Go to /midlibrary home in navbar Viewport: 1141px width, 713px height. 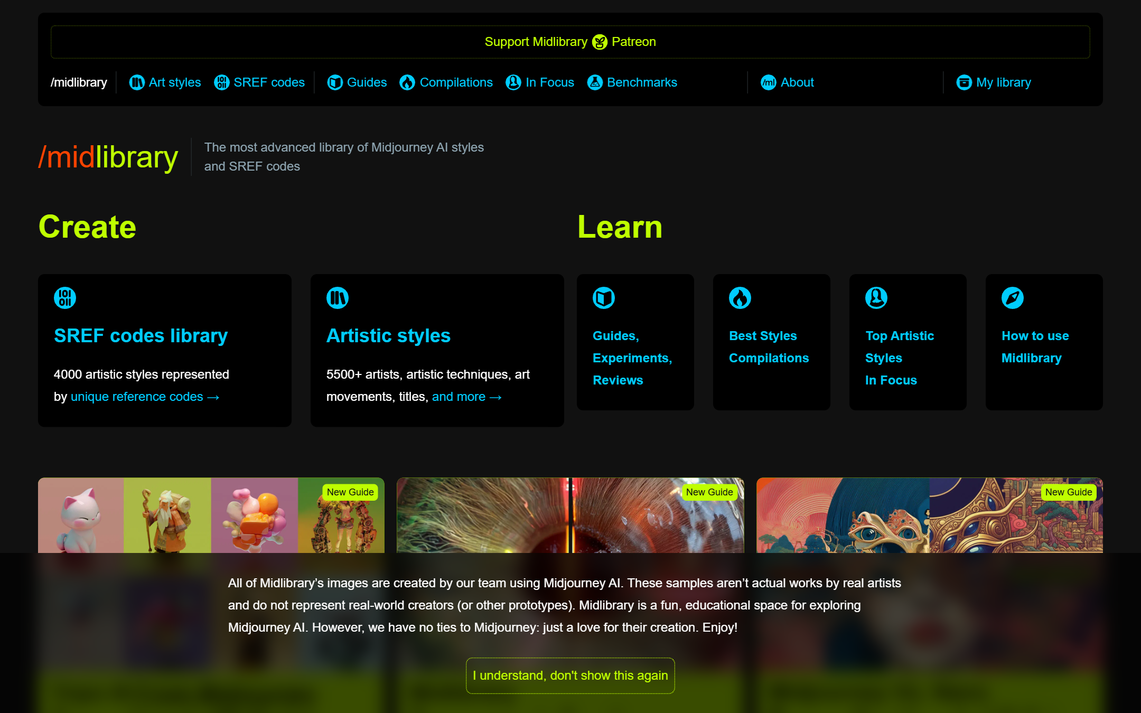pyautogui.click(x=79, y=82)
